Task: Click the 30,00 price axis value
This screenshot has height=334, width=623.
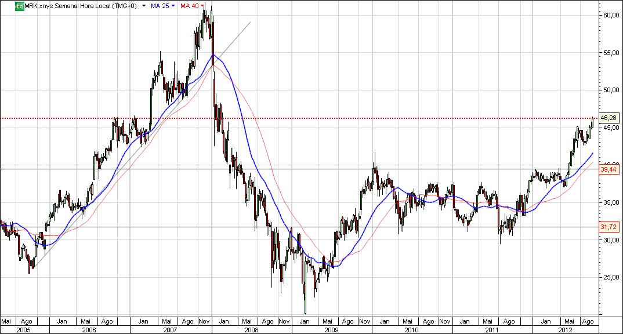Action: coord(611,240)
